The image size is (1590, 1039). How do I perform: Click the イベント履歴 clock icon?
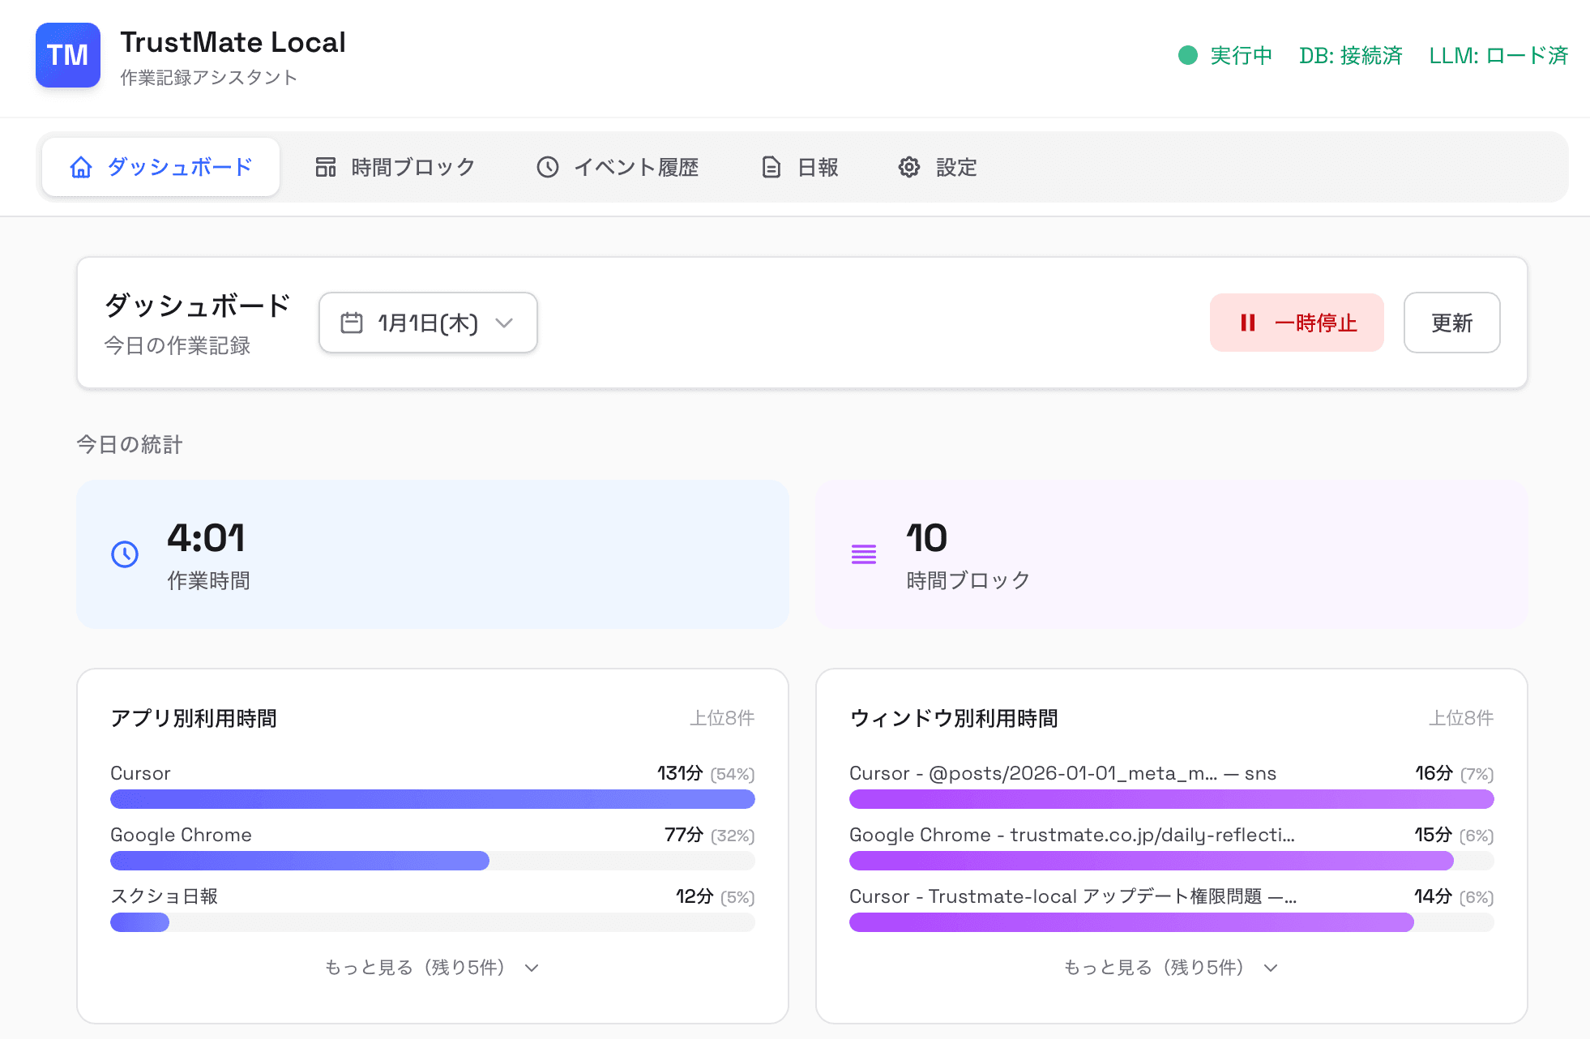[x=548, y=166]
